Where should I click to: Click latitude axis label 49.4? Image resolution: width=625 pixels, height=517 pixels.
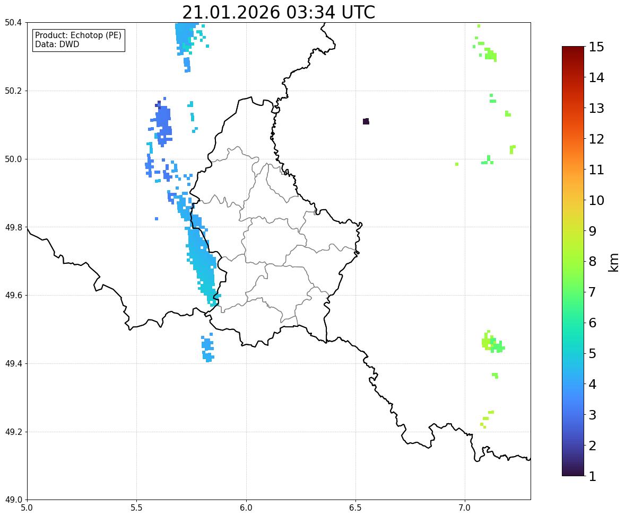(13, 363)
